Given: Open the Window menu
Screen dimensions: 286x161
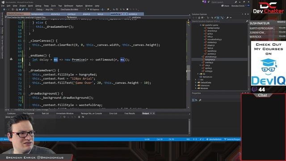Looking at the screenshot, I should pyautogui.click(x=89, y=6).
